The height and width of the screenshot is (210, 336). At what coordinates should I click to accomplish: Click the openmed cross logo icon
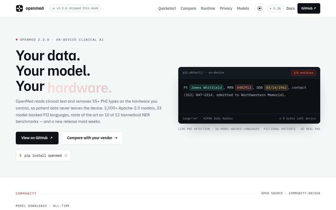point(19,8)
